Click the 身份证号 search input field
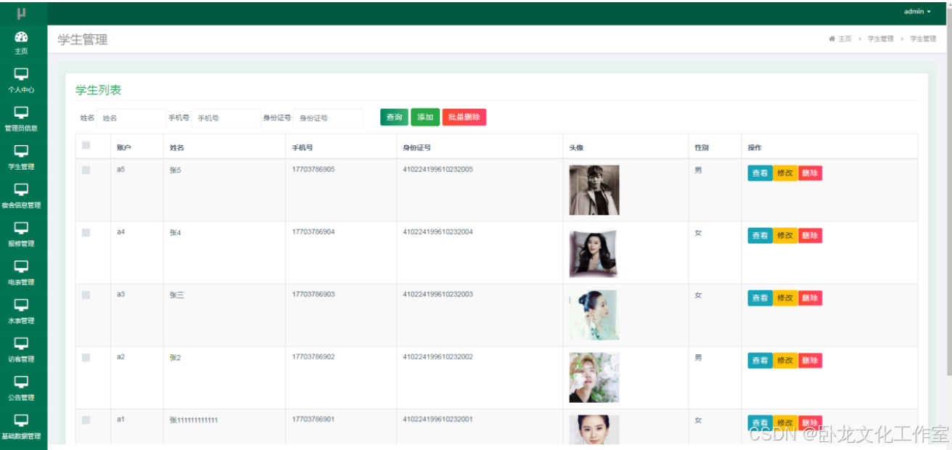 pyautogui.click(x=327, y=118)
